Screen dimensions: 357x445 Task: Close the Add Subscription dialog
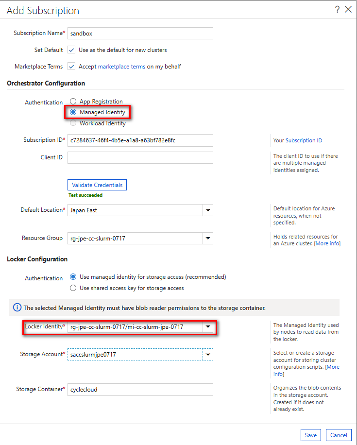(x=348, y=10)
